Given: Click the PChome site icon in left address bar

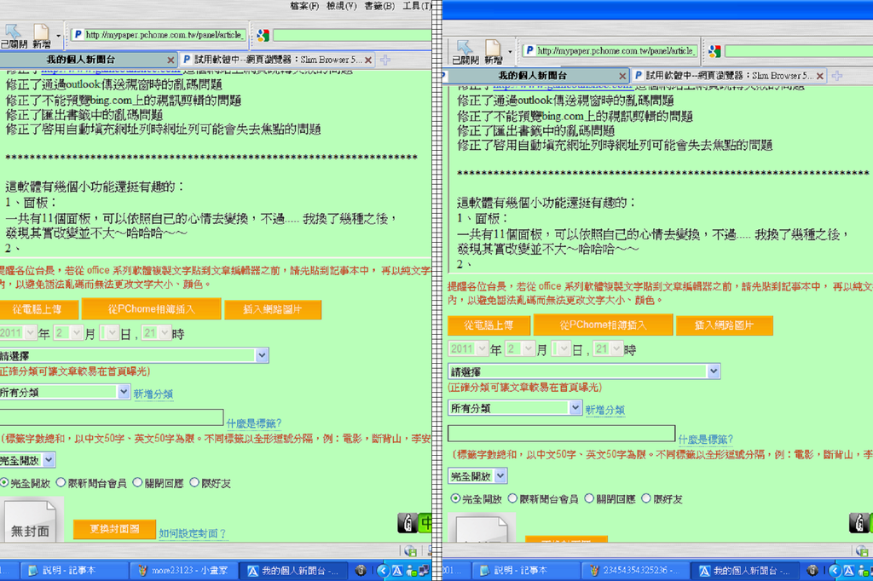Looking at the screenshot, I should click(x=78, y=35).
